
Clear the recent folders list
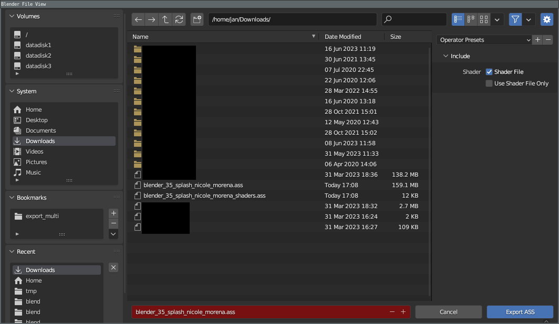pos(113,267)
